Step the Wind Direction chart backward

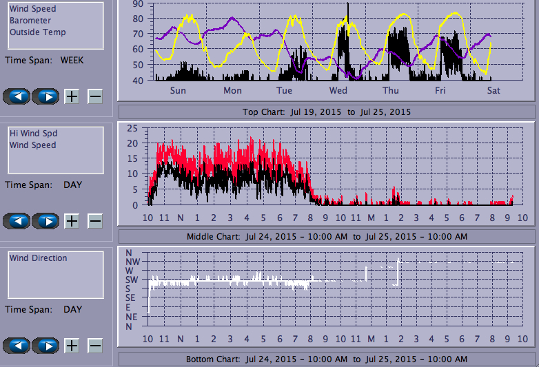17,346
